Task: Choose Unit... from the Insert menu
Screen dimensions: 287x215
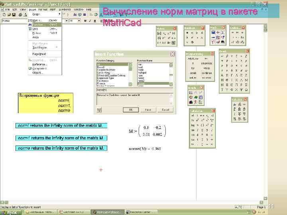Action: 45,29
